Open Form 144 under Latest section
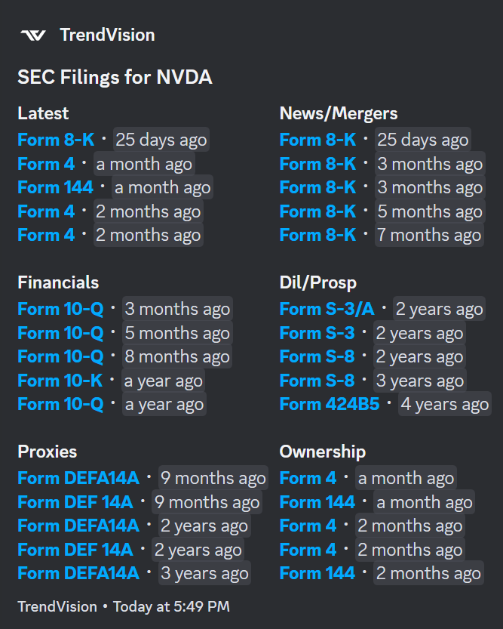 [55, 187]
